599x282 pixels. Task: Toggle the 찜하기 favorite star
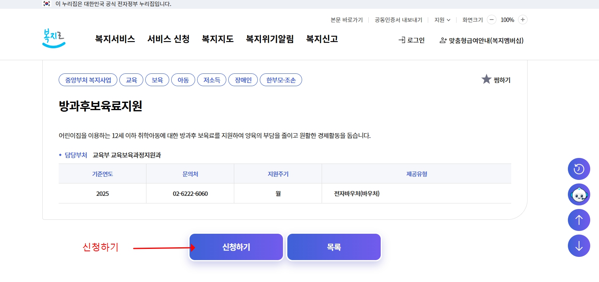[486, 79]
